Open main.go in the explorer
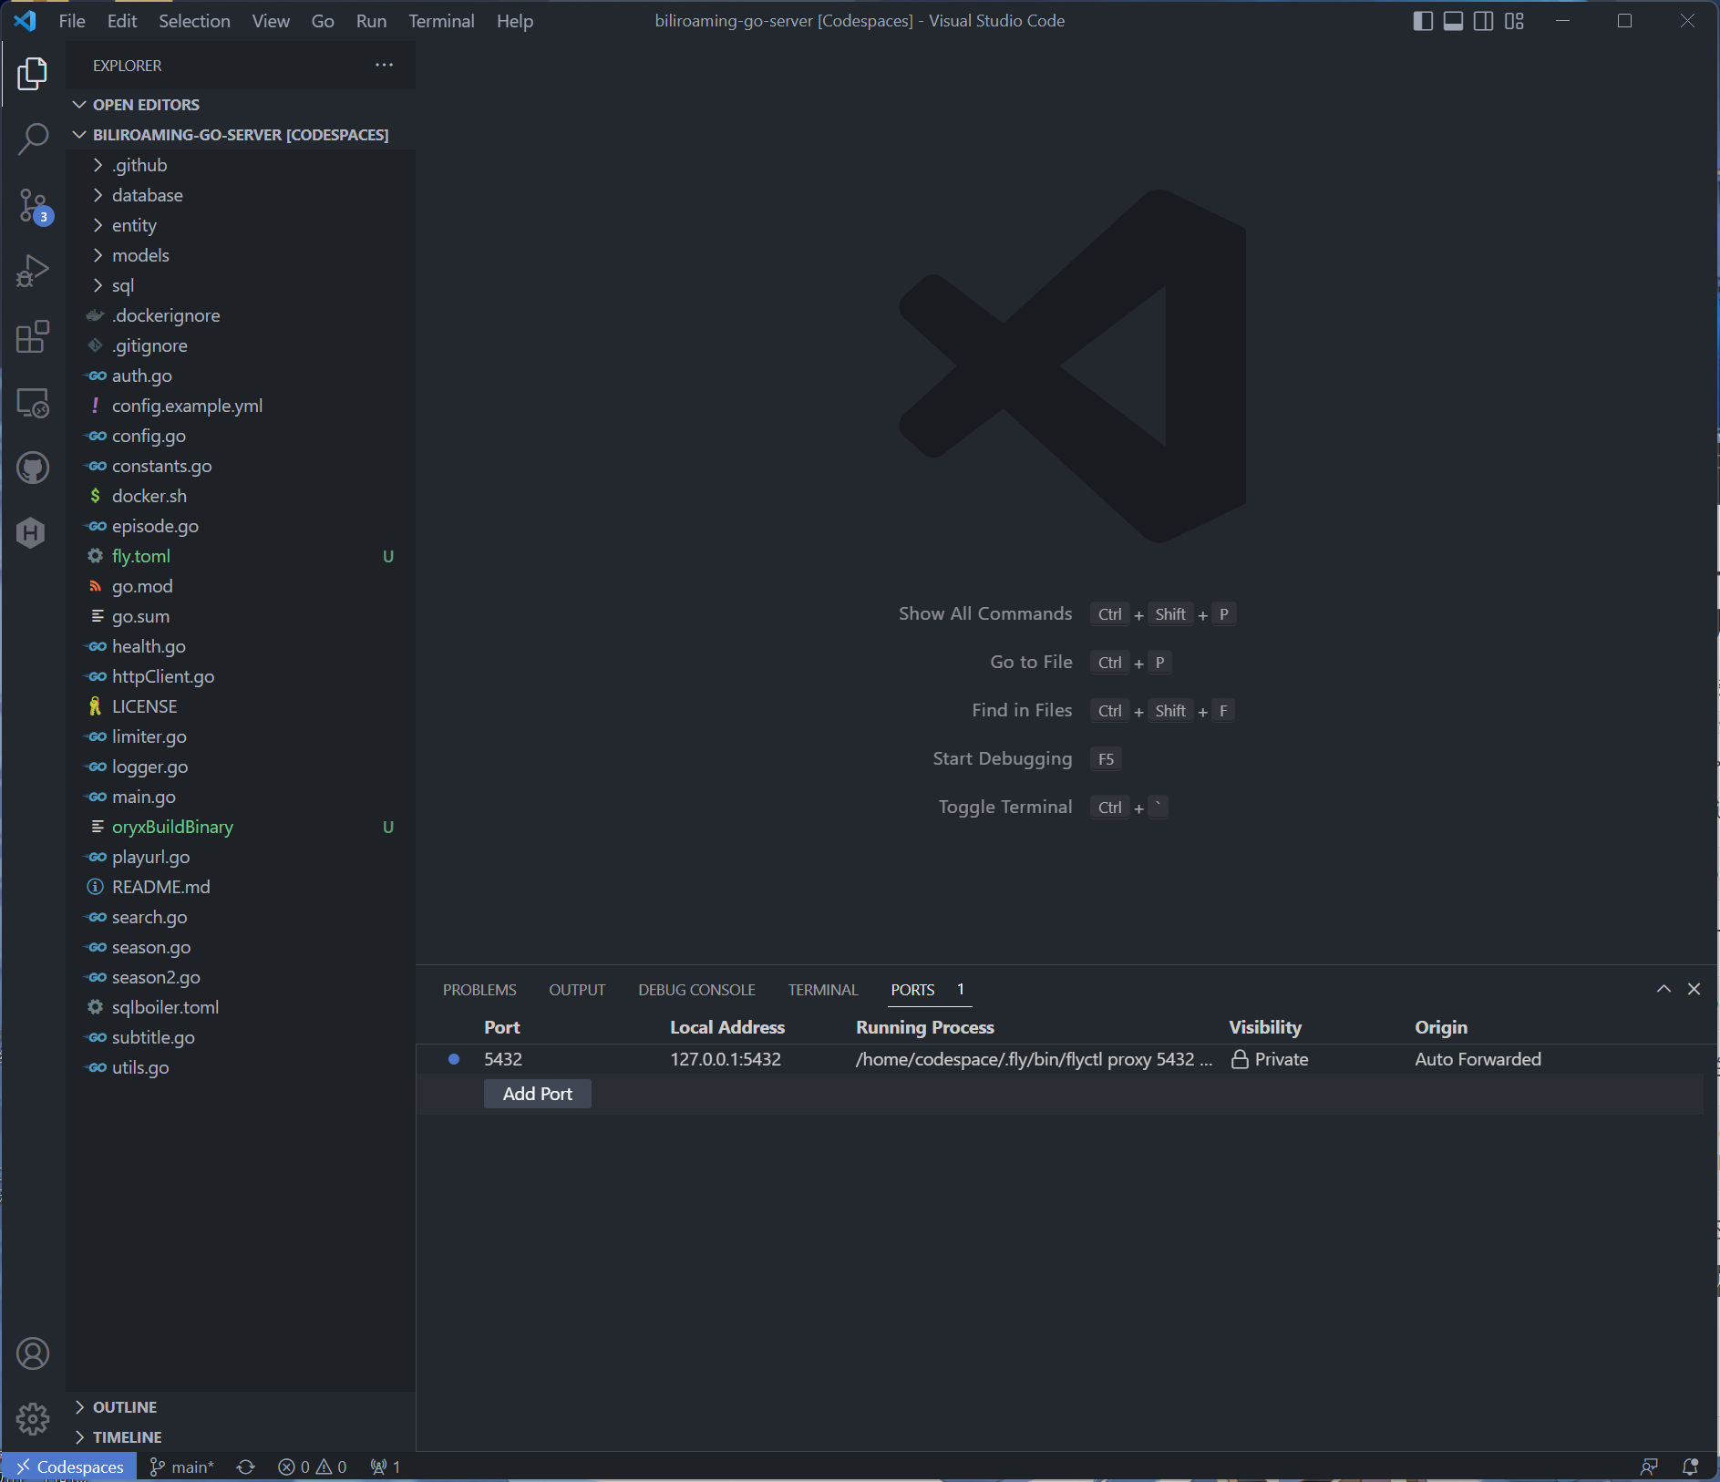 pos(143,797)
